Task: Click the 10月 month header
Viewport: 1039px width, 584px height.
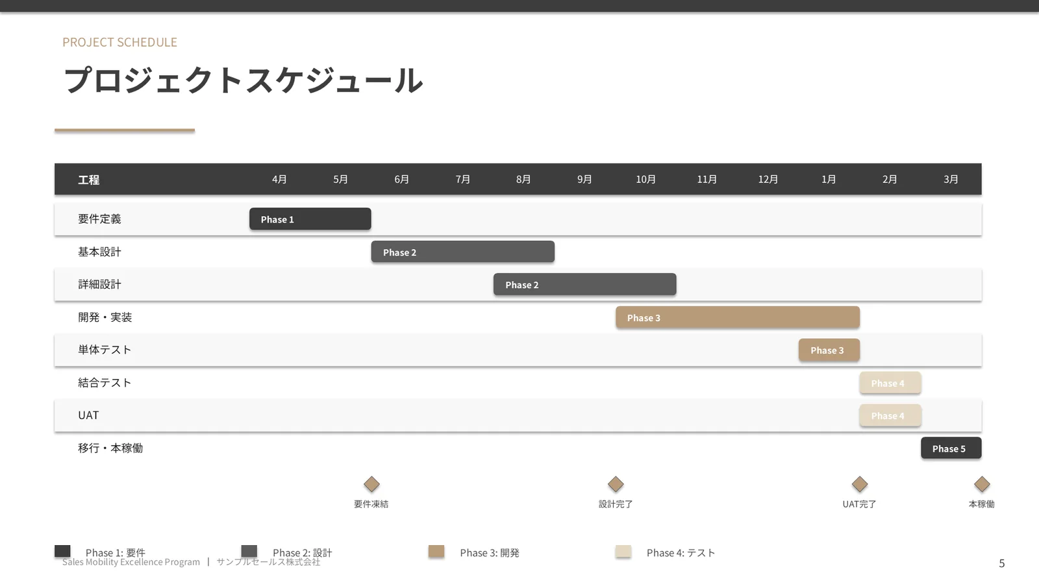Action: [x=646, y=179]
